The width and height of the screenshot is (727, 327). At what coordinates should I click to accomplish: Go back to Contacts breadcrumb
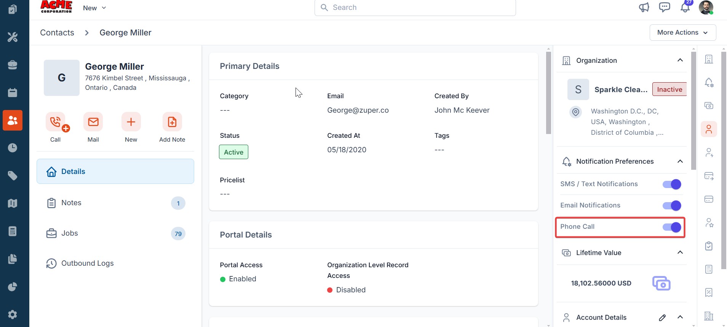click(57, 33)
